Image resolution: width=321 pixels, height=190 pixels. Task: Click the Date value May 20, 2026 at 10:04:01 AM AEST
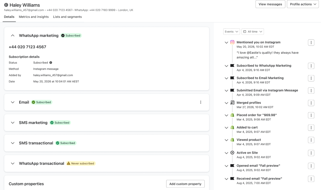(56, 81)
